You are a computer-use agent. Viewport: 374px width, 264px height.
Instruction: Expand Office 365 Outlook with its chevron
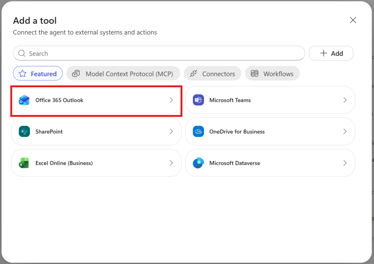[x=171, y=100]
